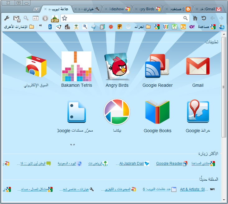Click the mail checker extension icon
The image size is (228, 204).
tap(16, 19)
